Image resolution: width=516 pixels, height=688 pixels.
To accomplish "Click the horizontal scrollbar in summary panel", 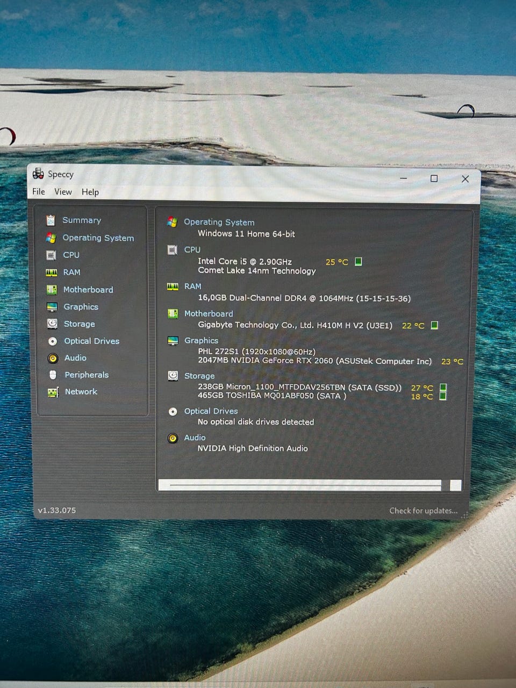I will 305,485.
